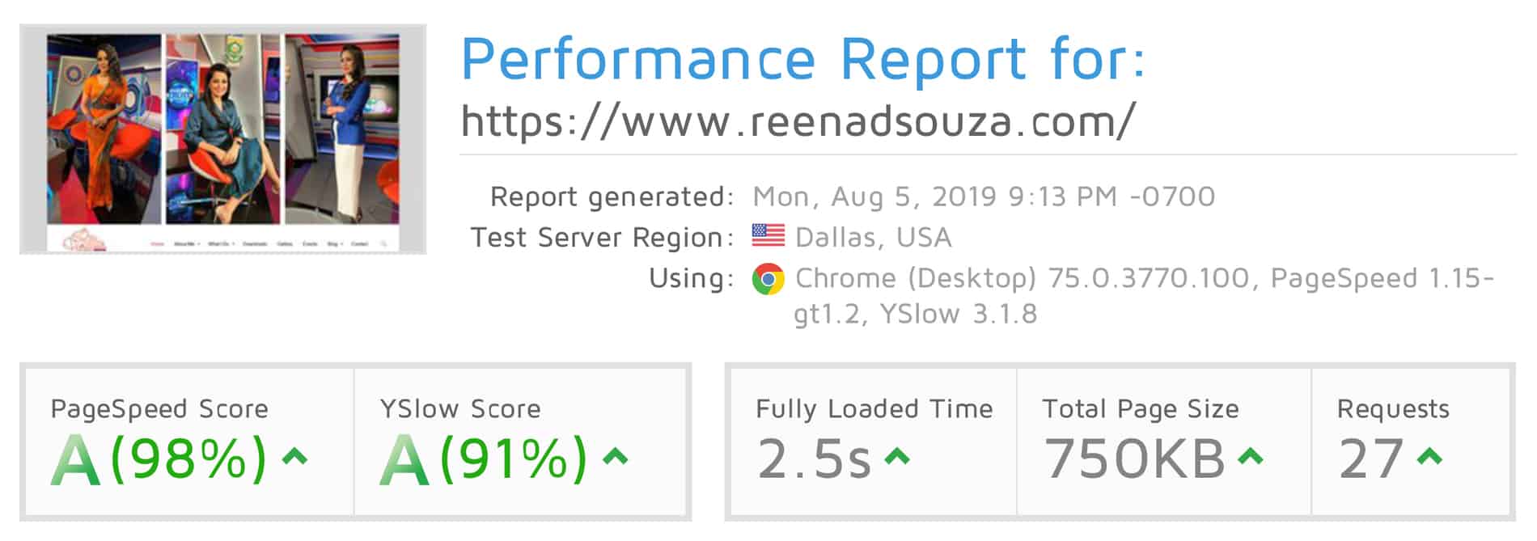
Task: Click the green arrow next to YSlow Score
Action: [616, 457]
